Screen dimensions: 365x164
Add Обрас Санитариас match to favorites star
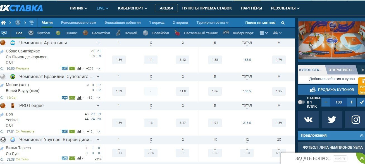pos(2,69)
